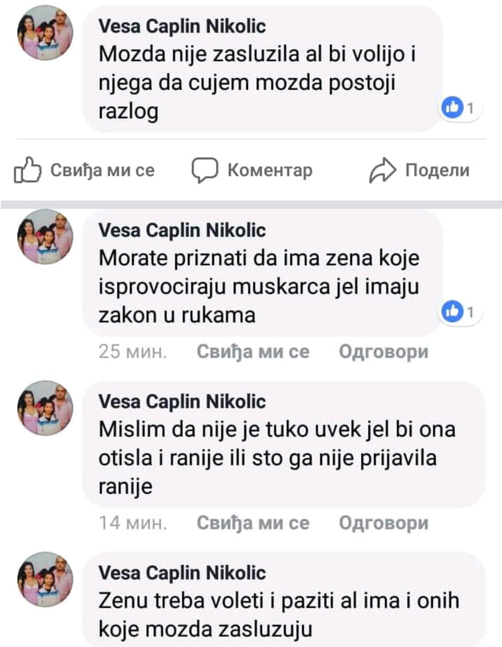Click the '14 мин.' comment timestamp
502x647 pixels.
[x=132, y=523]
